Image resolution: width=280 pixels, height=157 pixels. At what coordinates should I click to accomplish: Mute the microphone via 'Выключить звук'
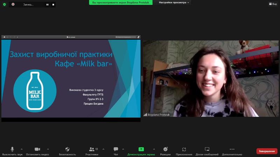(12, 151)
